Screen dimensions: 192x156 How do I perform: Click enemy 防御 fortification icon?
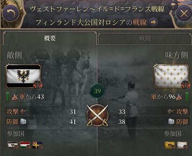click(x=23, y=122)
